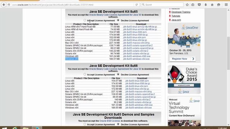Download jdk-8u65-linux-arm32-vfp-hflt.tar.gz

(140, 27)
